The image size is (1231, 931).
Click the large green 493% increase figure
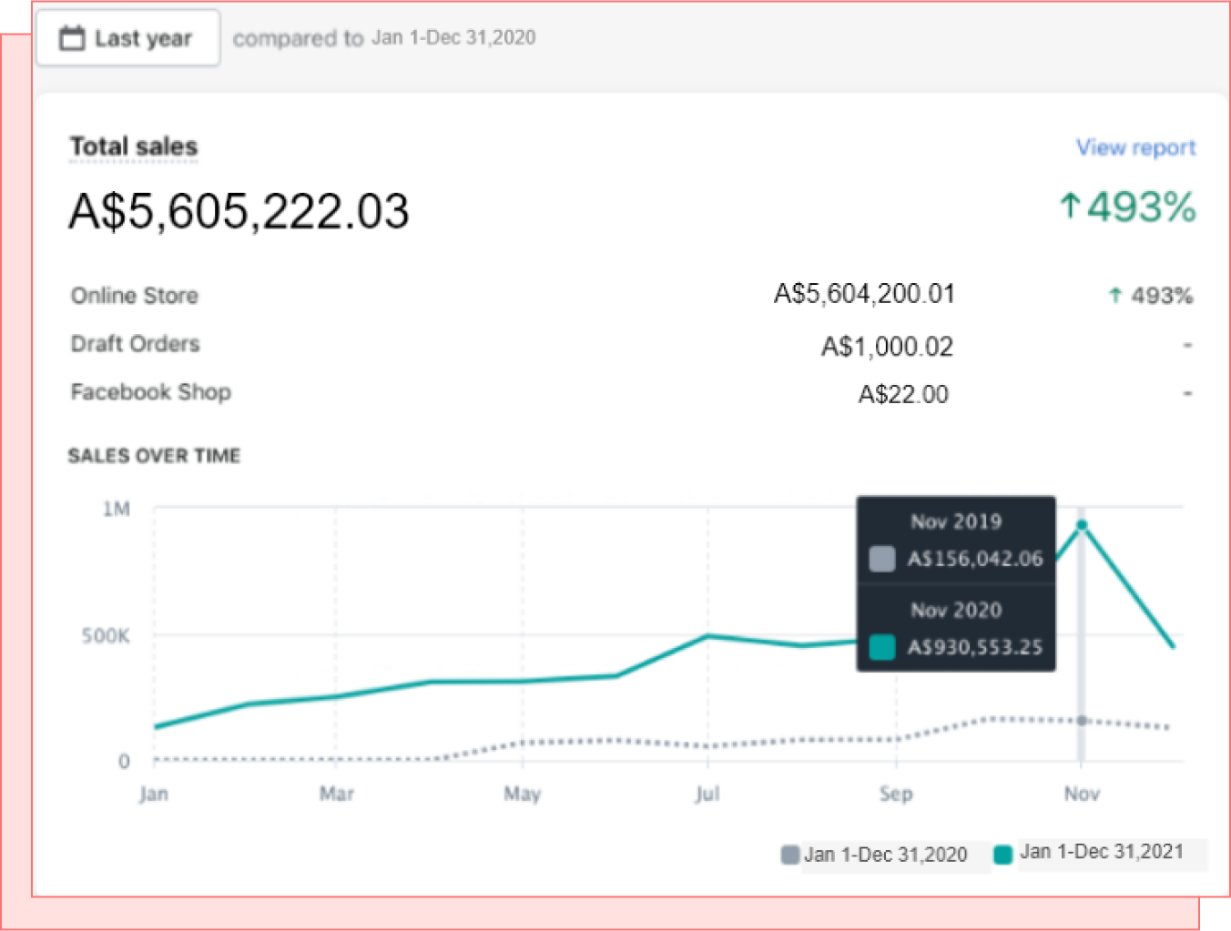coord(1141,207)
